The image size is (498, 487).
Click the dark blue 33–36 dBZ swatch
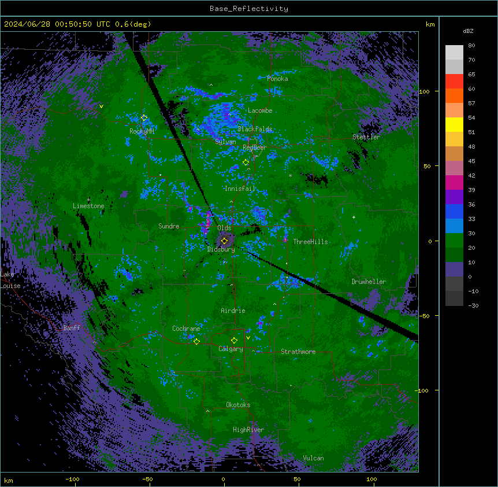pyautogui.click(x=454, y=211)
